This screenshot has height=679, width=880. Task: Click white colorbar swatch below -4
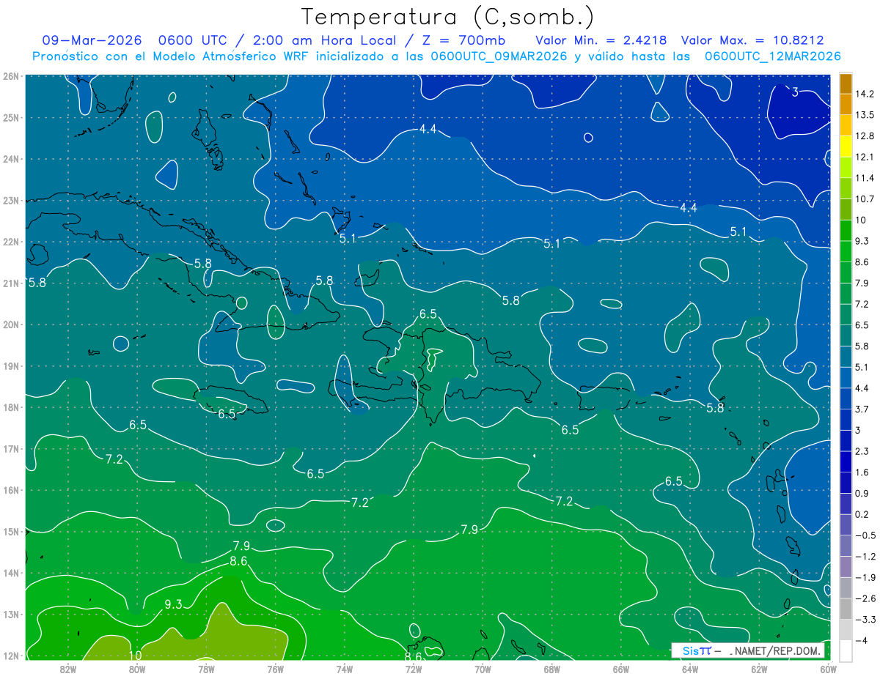[x=846, y=651]
